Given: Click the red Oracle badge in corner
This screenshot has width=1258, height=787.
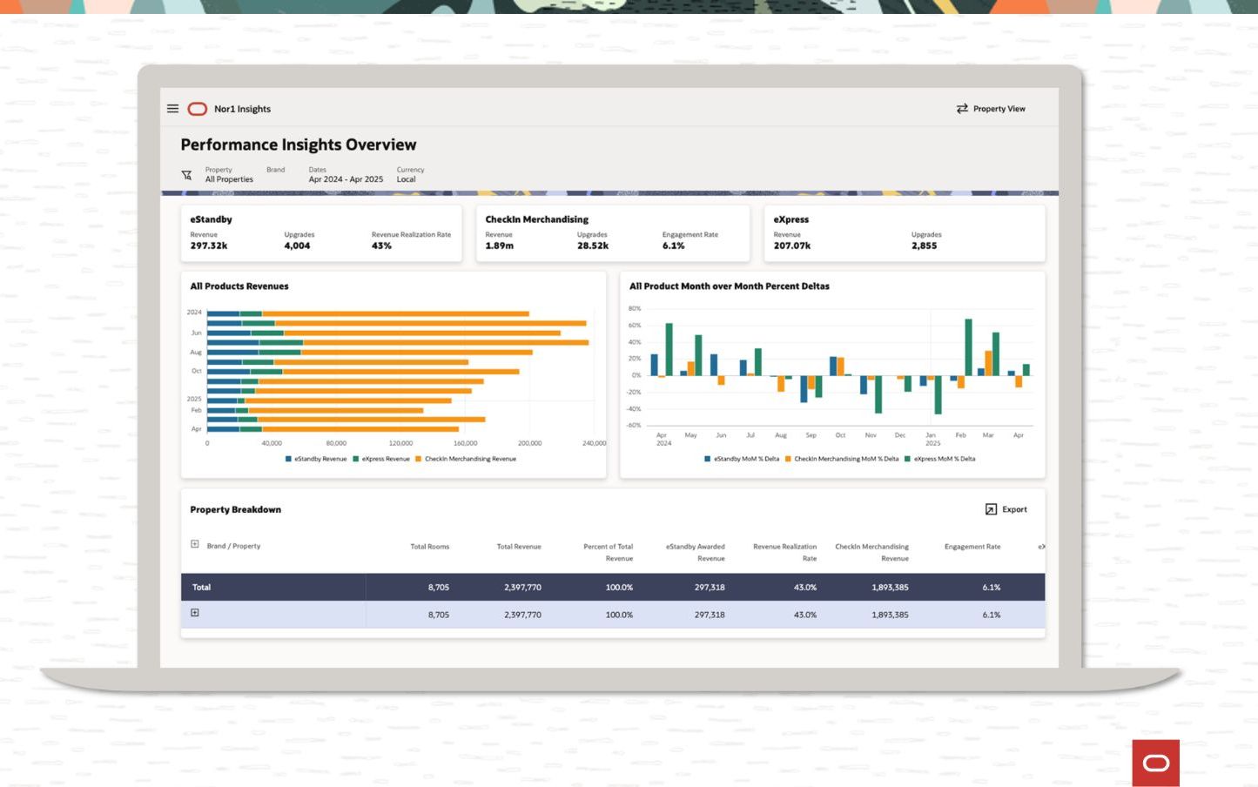Looking at the screenshot, I should pyautogui.click(x=1156, y=763).
